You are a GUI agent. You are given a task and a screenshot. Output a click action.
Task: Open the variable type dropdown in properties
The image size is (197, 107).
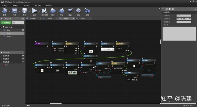184,19
